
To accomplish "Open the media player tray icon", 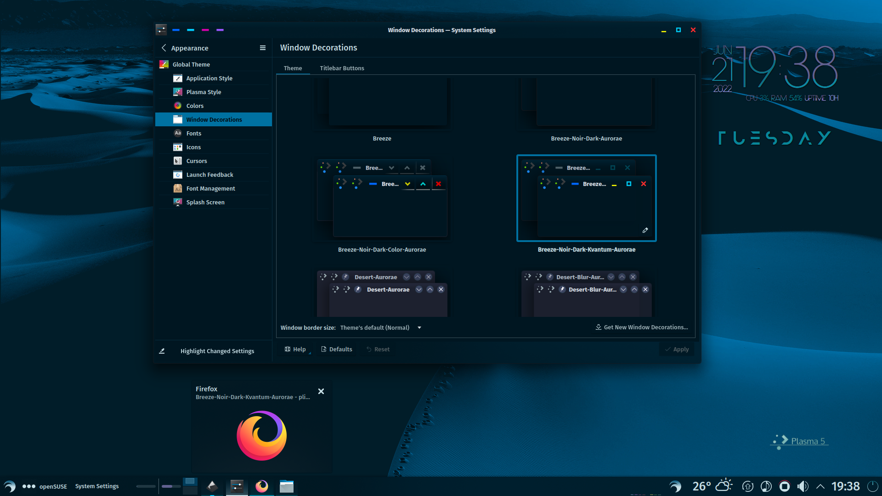I will click(x=766, y=486).
